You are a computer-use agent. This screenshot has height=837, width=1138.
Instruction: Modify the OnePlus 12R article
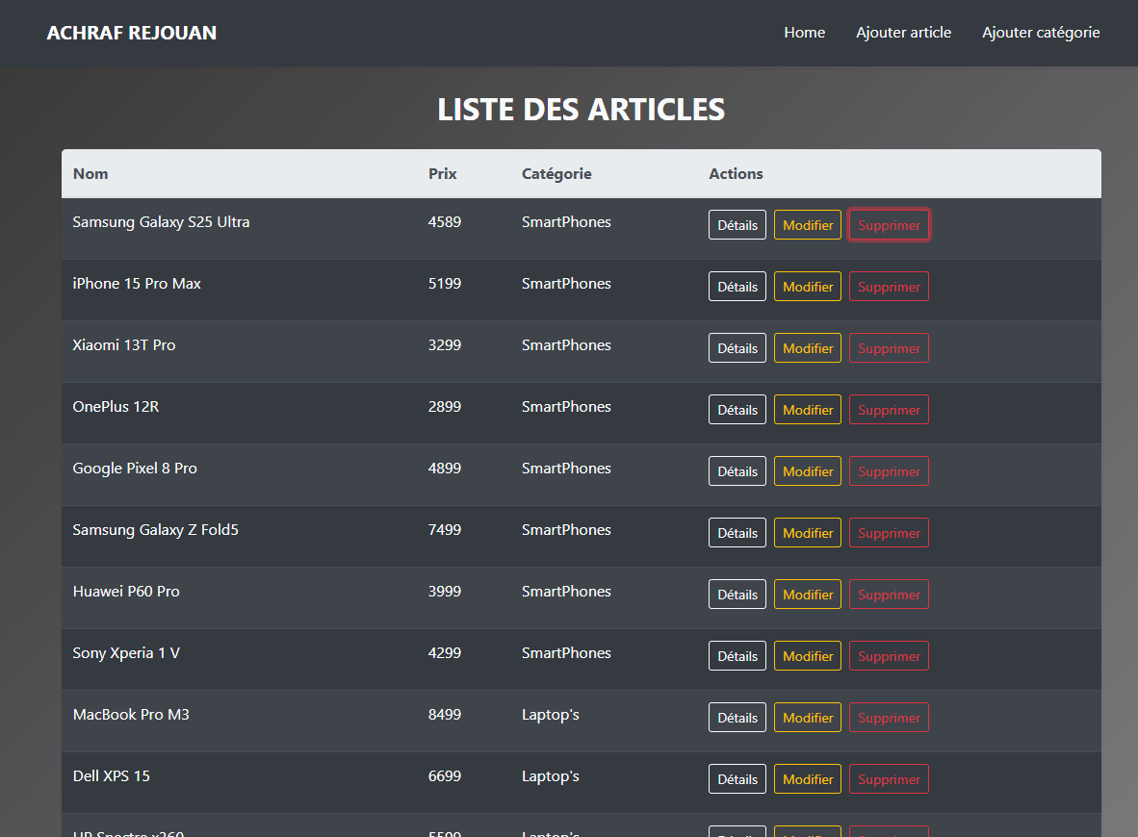pyautogui.click(x=808, y=410)
